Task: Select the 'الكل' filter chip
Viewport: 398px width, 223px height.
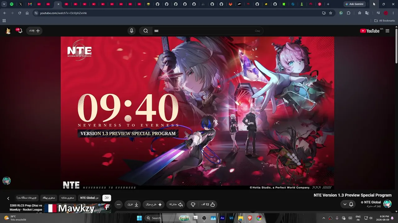Action: click(x=107, y=198)
